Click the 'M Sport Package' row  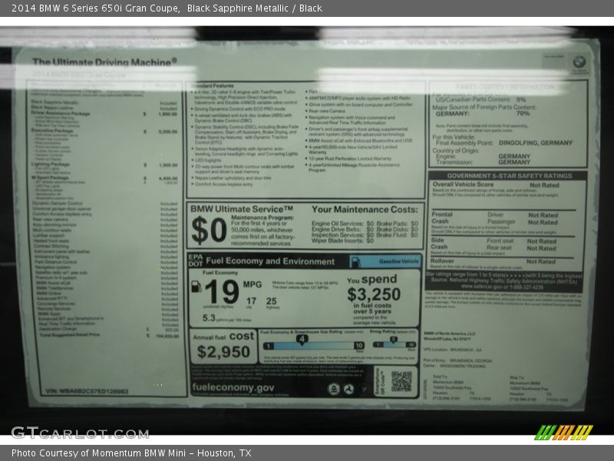[104, 178]
